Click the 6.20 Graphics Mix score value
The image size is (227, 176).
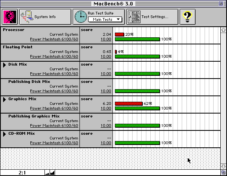(107, 104)
